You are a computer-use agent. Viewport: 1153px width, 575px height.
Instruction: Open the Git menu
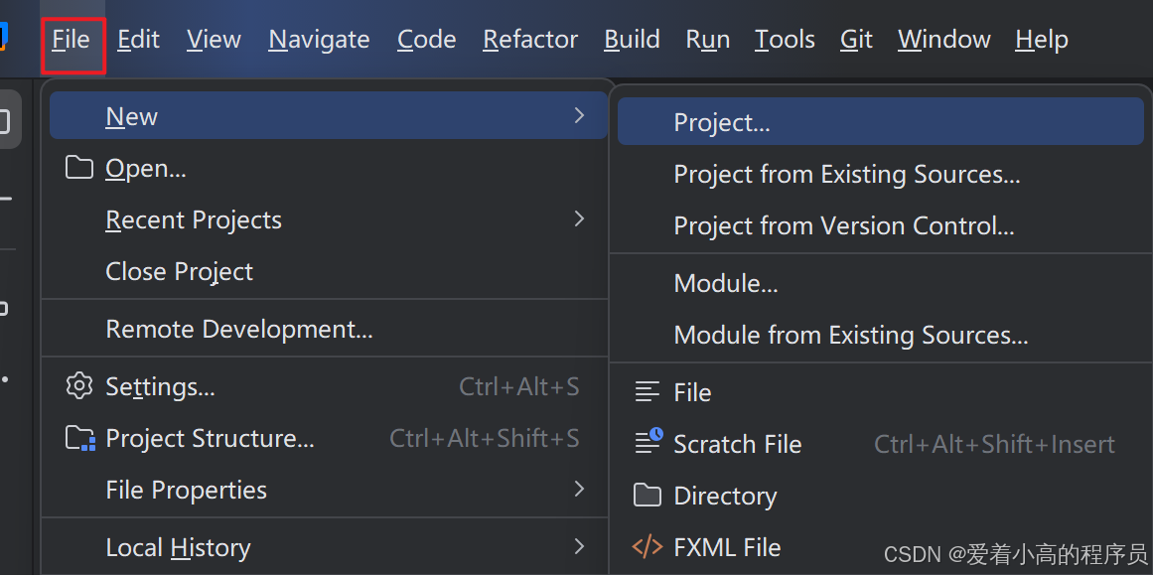coord(856,40)
